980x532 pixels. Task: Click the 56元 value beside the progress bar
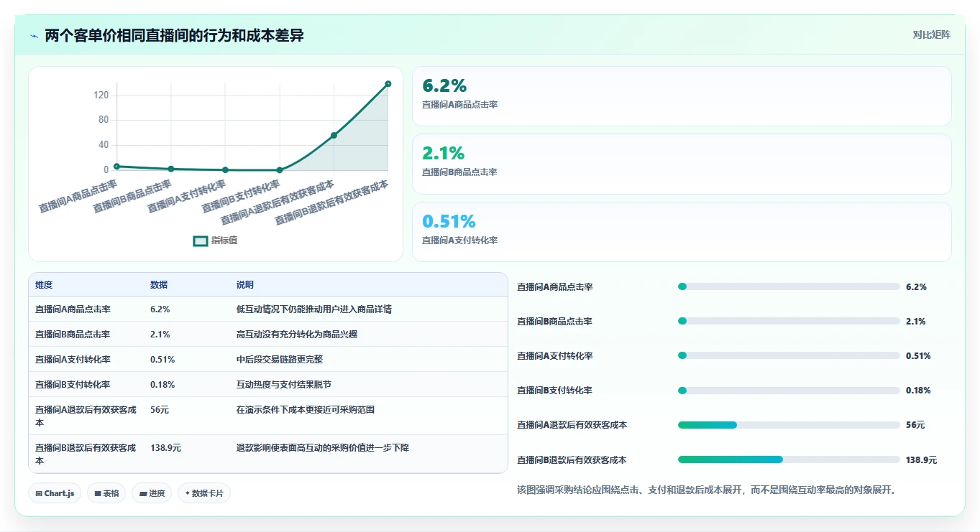coord(915,425)
